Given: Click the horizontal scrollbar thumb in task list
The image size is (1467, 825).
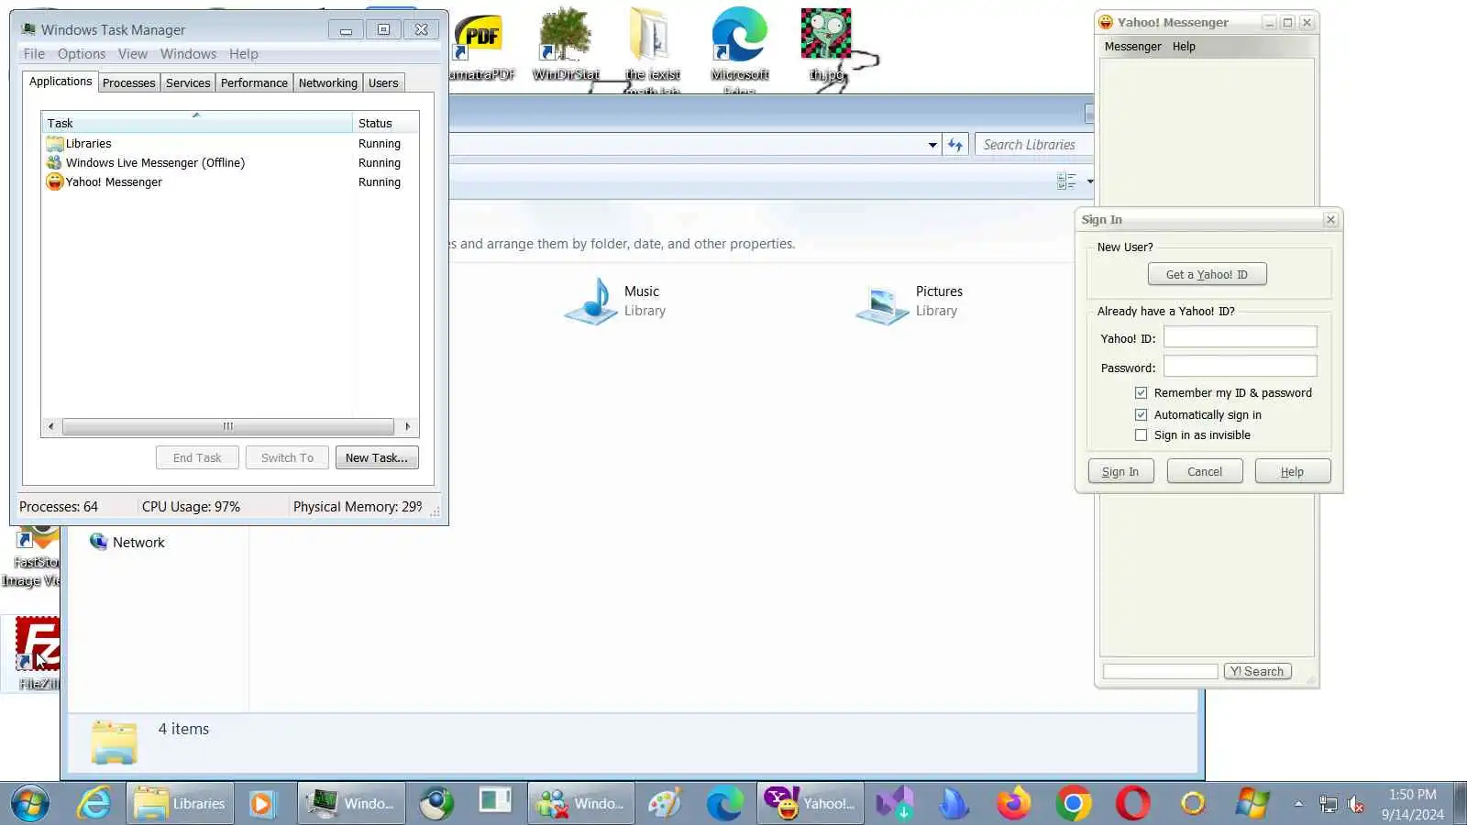Looking at the screenshot, I should 228,426.
